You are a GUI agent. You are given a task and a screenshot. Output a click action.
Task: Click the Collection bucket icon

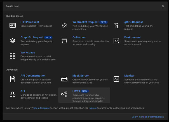pyautogui.click(x=64, y=41)
